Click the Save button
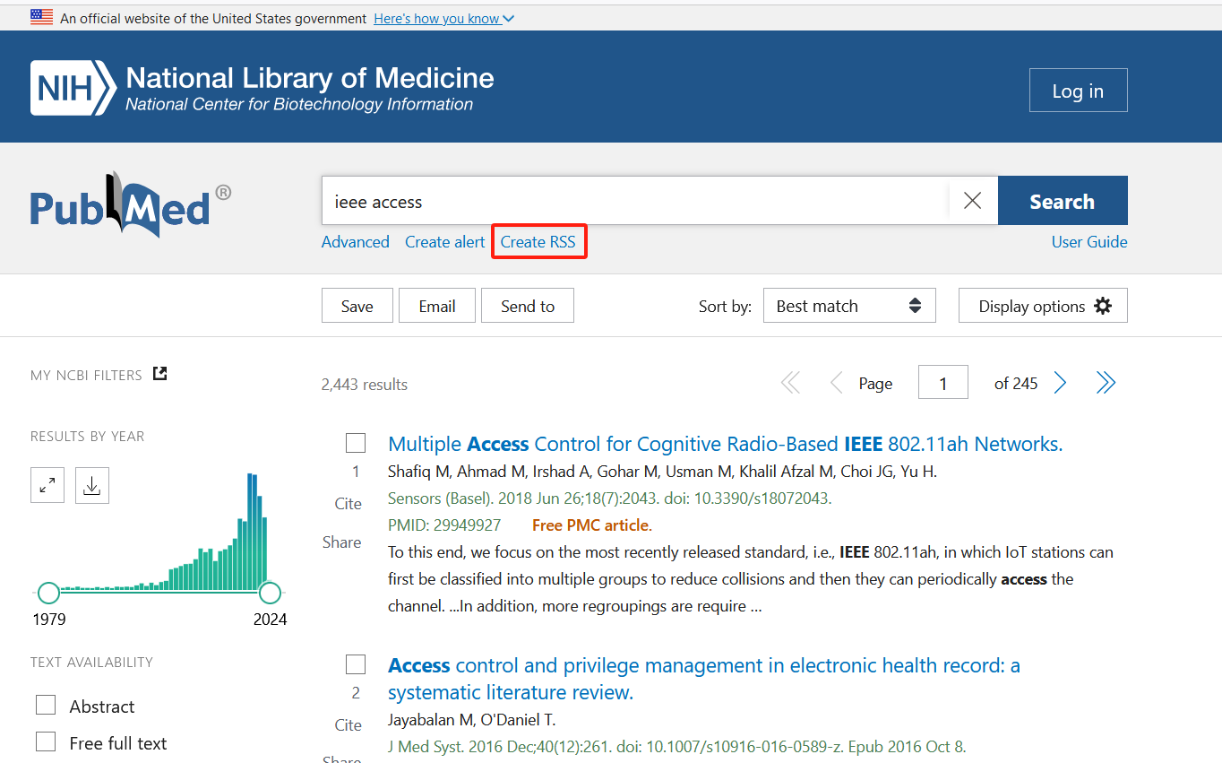1222x763 pixels. tap(357, 306)
